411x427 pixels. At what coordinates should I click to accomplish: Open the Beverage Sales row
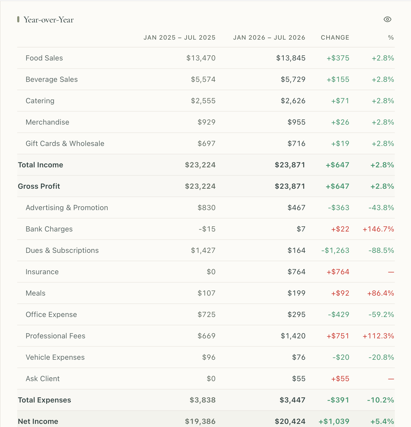pyautogui.click(x=206, y=79)
